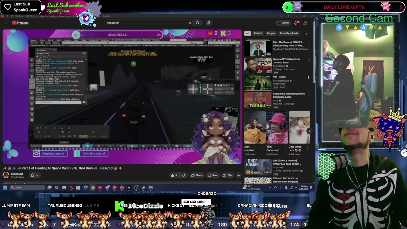Dislike the Space Camp video
This screenshot has height=229, width=407.
(183, 175)
